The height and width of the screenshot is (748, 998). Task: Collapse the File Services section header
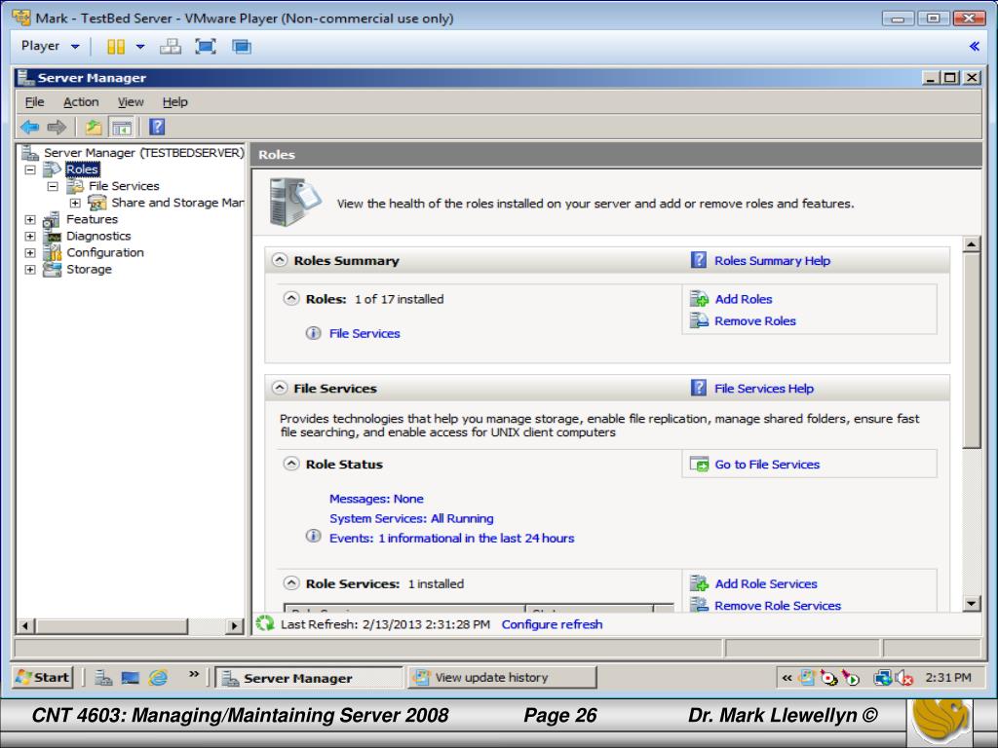pos(280,388)
